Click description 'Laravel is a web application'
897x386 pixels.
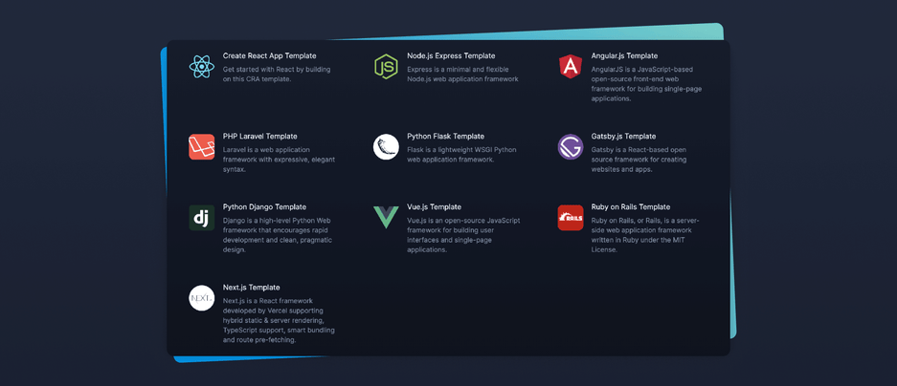[266, 150]
